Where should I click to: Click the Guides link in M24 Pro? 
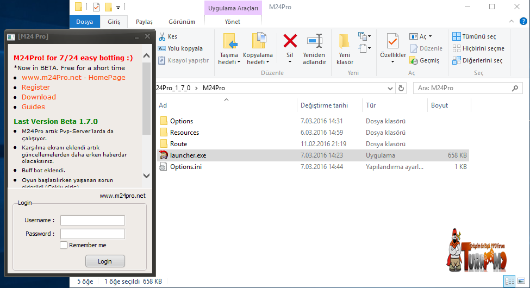click(33, 107)
